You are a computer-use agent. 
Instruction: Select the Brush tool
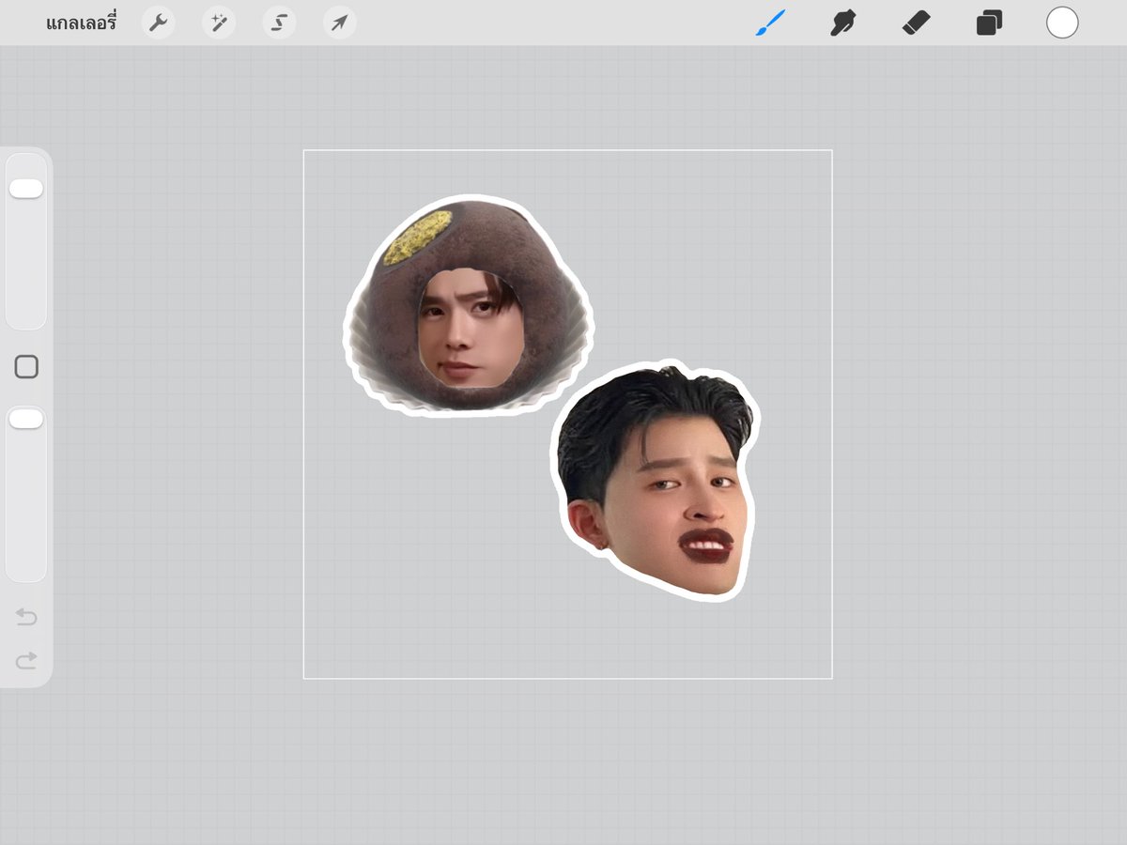(x=770, y=23)
